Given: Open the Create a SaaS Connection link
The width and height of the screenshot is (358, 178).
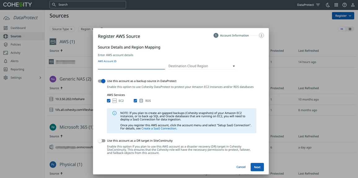Looking at the screenshot, I should pyautogui.click(x=159, y=129).
